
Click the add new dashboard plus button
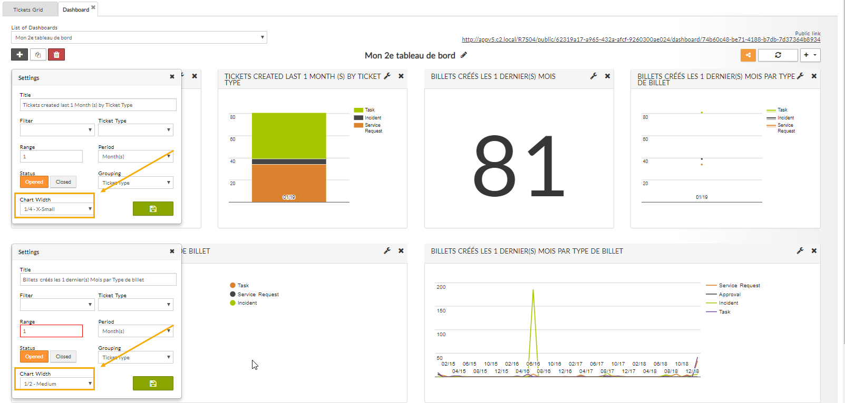[x=20, y=55]
